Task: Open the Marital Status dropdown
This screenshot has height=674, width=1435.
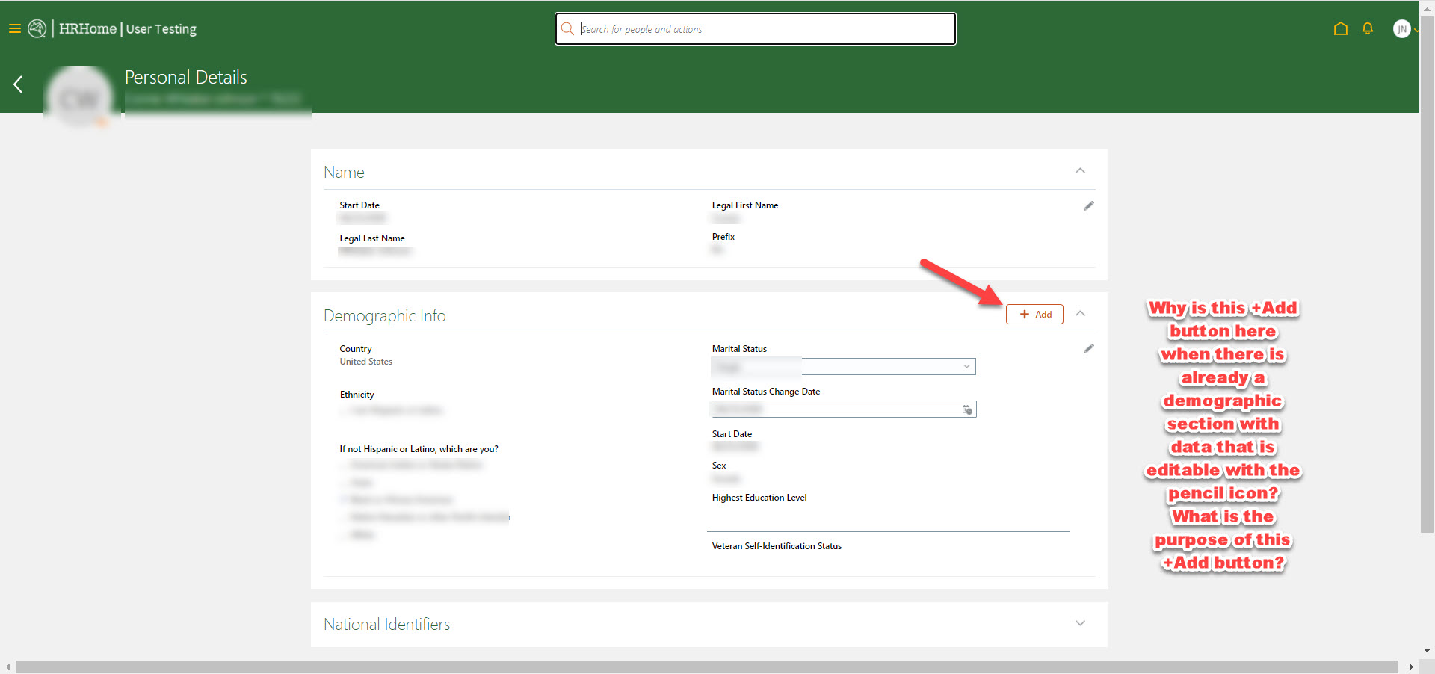Action: (966, 366)
